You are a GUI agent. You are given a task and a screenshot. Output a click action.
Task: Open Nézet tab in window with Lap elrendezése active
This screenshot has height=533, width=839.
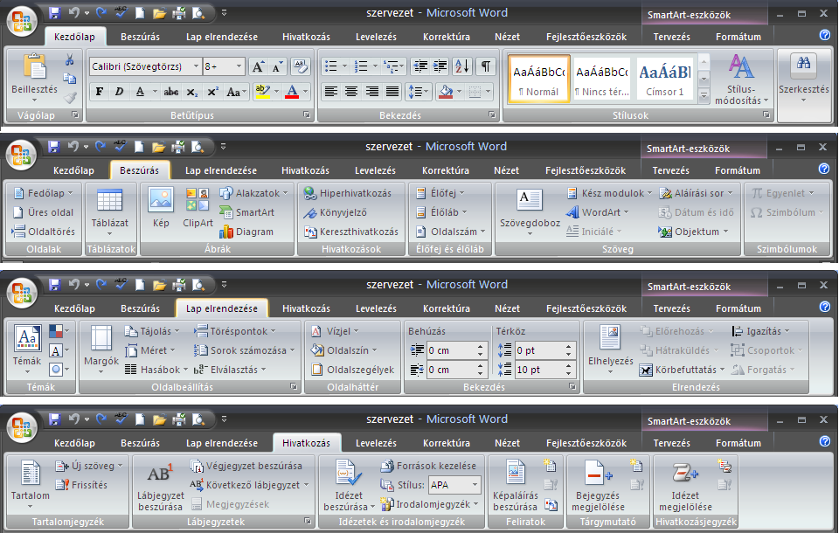[x=507, y=308]
